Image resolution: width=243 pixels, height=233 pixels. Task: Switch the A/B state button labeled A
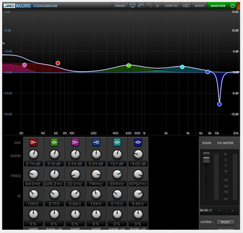point(158,6)
